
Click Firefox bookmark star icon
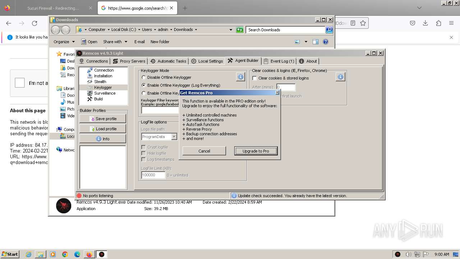363,23
